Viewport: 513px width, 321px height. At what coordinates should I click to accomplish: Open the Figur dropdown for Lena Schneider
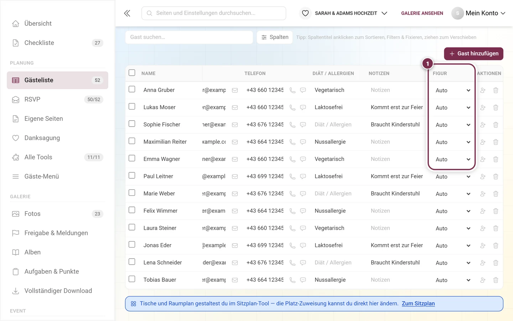452,263
